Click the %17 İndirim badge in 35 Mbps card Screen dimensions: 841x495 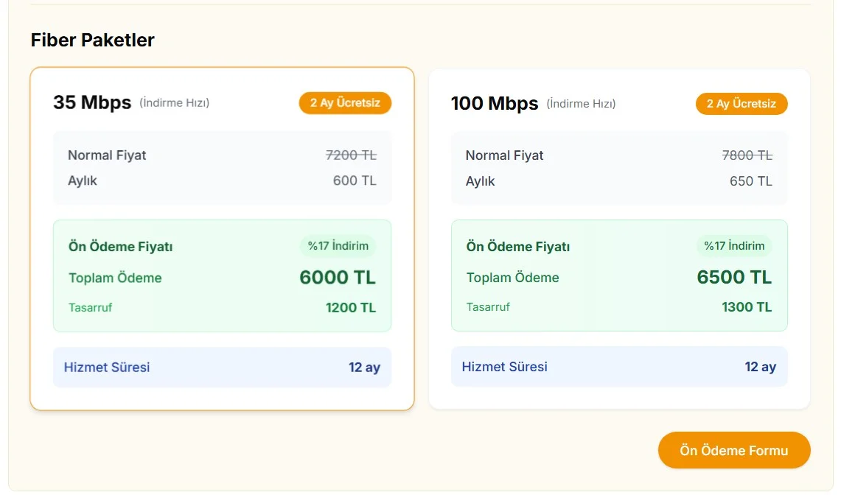tap(338, 246)
